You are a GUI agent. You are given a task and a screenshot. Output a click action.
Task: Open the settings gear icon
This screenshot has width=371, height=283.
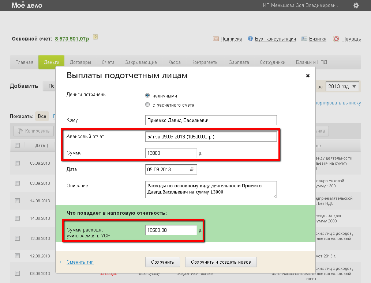click(356, 5)
